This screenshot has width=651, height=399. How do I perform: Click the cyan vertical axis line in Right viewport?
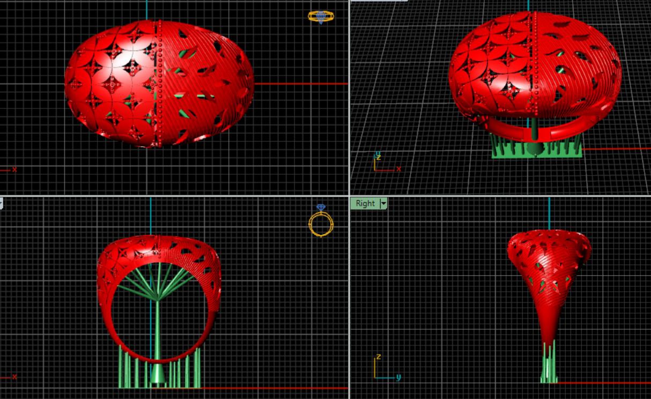tap(549, 212)
